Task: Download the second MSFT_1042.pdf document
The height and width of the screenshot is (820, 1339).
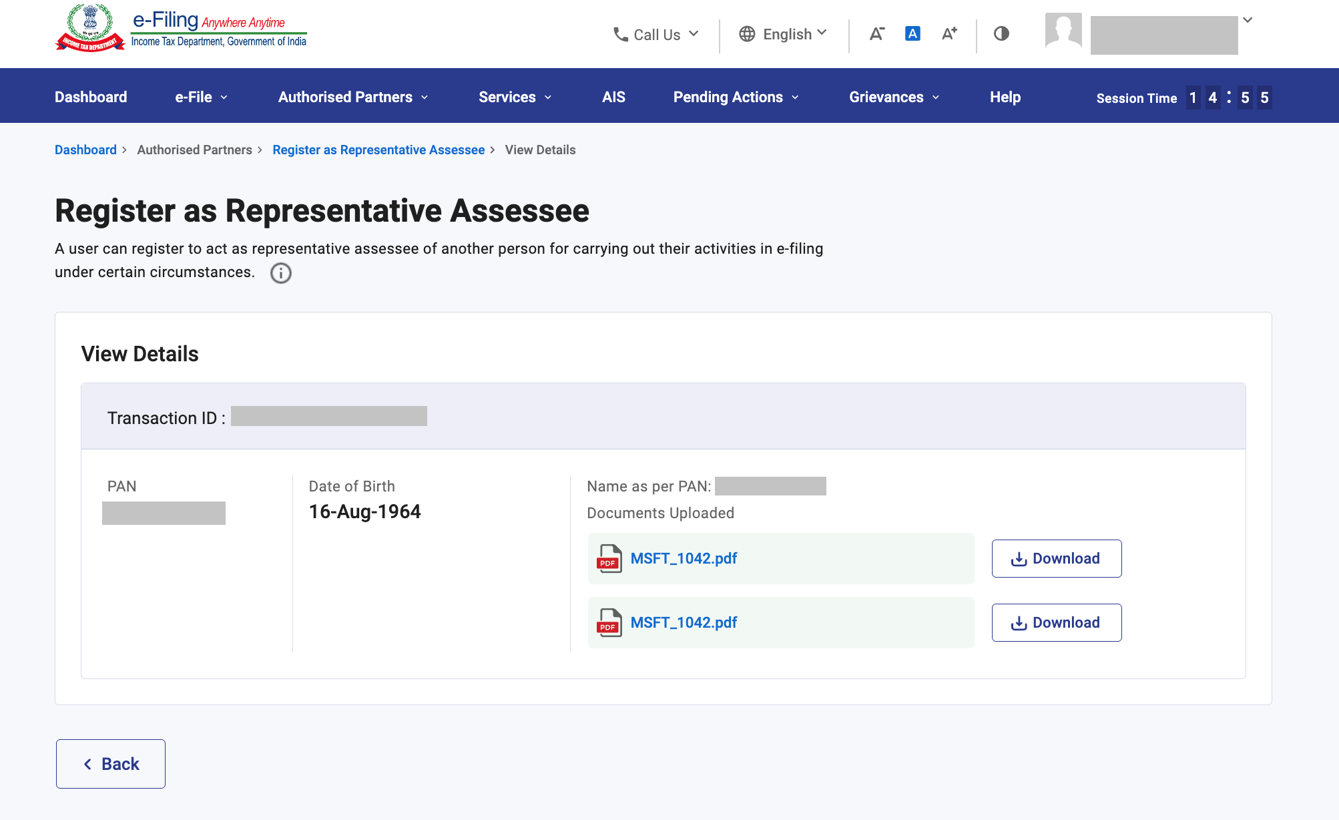Action: [x=1057, y=622]
